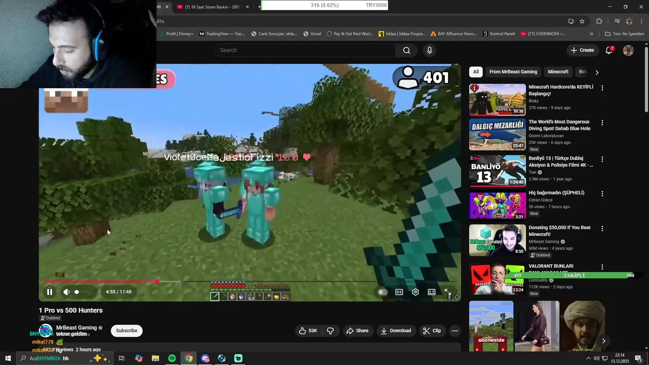
Task: Switch to theater mode view
Action: click(x=431, y=292)
